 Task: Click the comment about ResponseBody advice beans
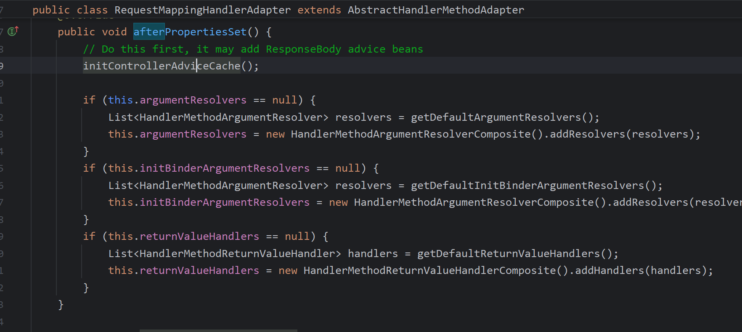pyautogui.click(x=253, y=49)
